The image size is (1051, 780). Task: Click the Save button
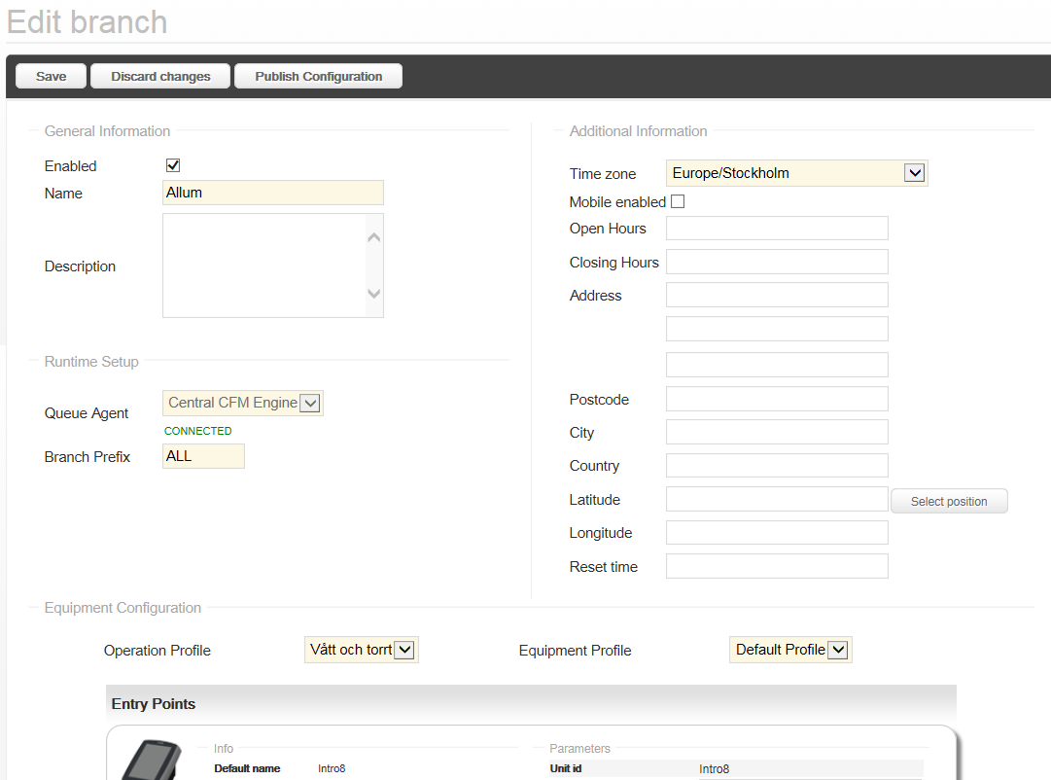(52, 77)
